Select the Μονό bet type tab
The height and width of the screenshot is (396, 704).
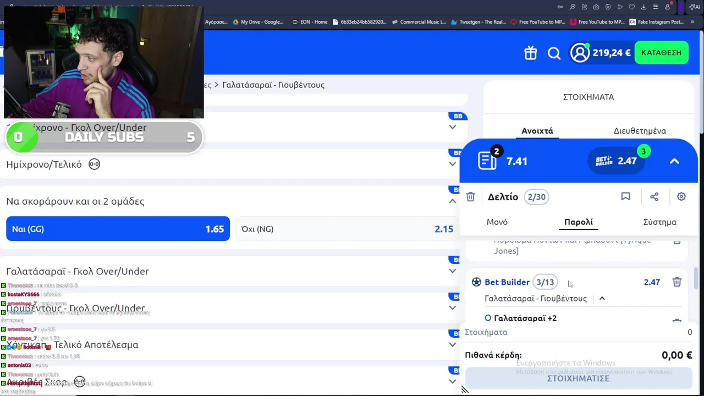pos(497,222)
